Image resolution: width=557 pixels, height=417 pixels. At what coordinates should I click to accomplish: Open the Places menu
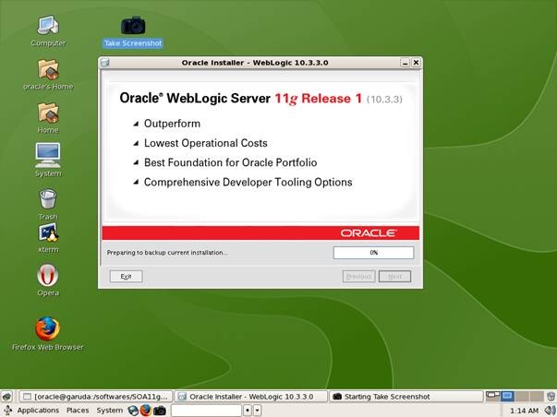[x=78, y=411]
